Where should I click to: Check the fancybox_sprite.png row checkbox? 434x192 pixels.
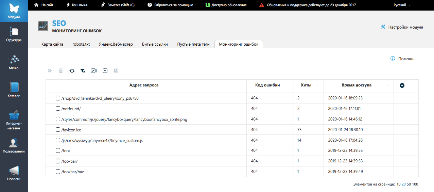tap(58, 119)
